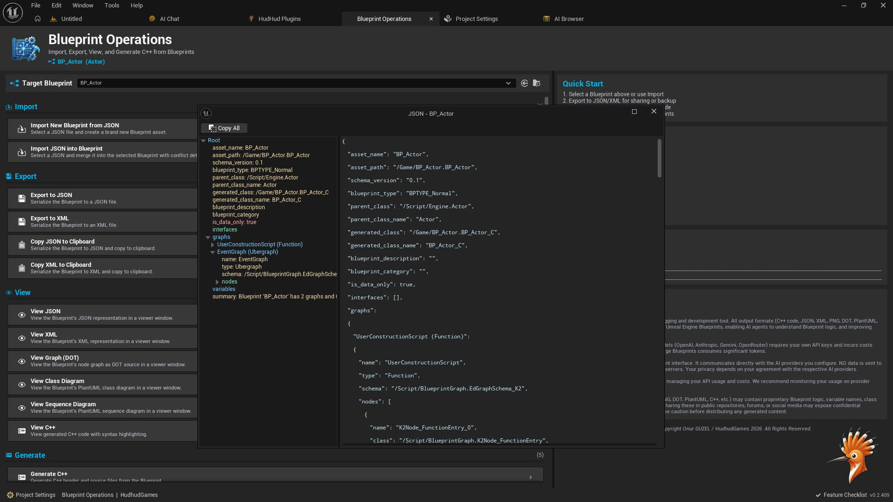The height and width of the screenshot is (502, 893).
Task: Click the View Sequence Diagram eye icon
Action: (21, 408)
